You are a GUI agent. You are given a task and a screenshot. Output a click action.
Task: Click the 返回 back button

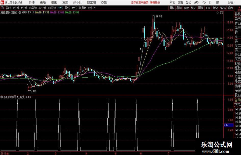pyautogui.click(x=230, y=8)
